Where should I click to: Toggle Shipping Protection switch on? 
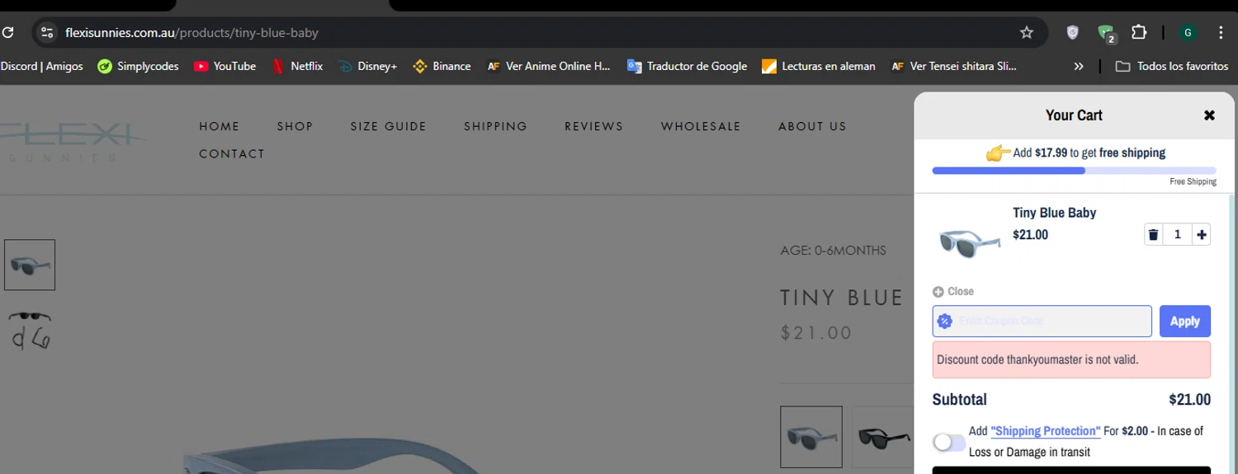(x=949, y=442)
